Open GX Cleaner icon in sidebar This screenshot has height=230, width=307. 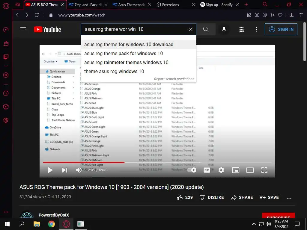[x=6, y=43]
